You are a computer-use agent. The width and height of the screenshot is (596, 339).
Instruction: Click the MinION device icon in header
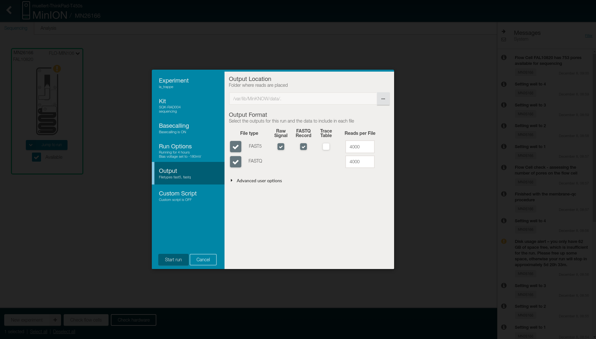coord(26,10)
